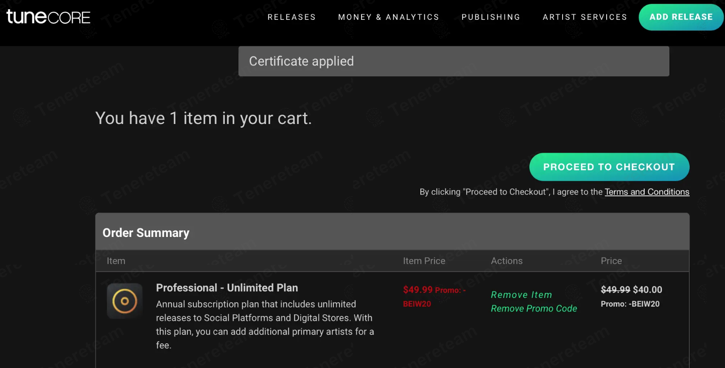Open the MONEY & ANALYTICS menu
This screenshot has width=725, height=368.
tap(388, 17)
